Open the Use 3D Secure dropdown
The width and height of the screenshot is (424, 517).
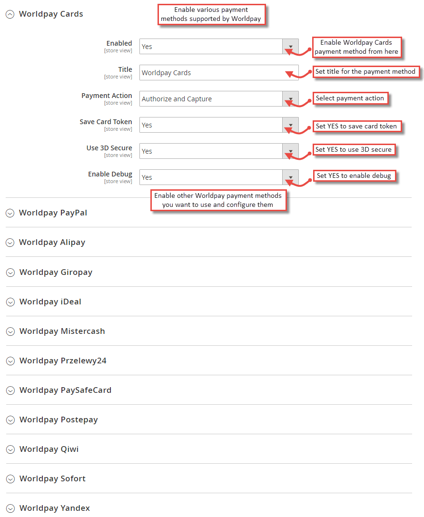(x=219, y=151)
